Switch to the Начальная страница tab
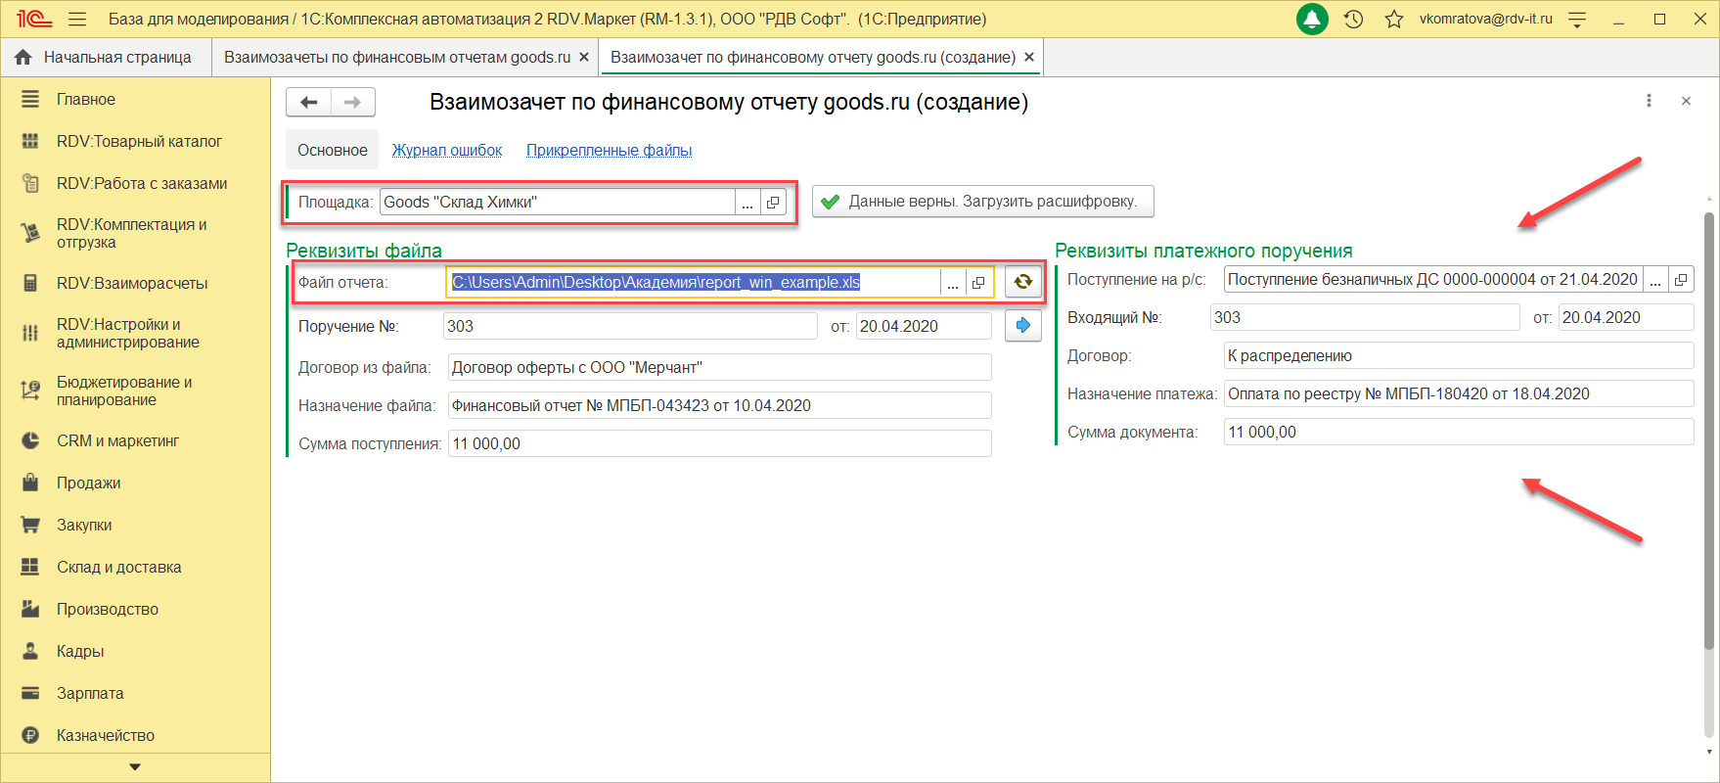1720x783 pixels. (x=106, y=58)
